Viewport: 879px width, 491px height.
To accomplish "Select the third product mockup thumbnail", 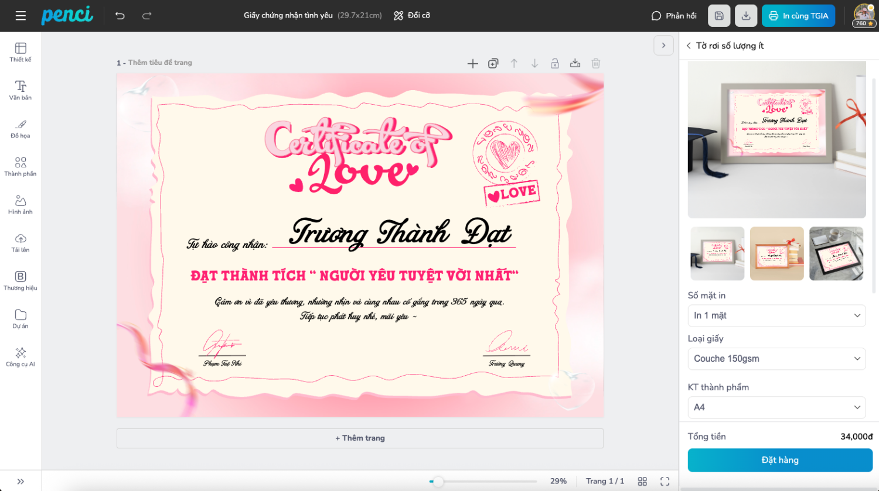I will click(x=836, y=253).
